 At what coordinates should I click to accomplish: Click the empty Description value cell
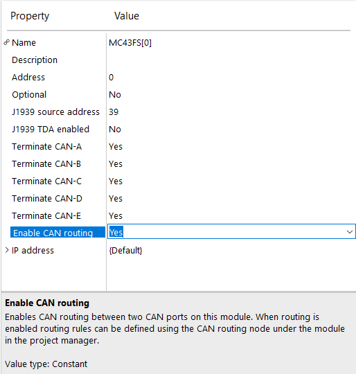tap(231, 60)
